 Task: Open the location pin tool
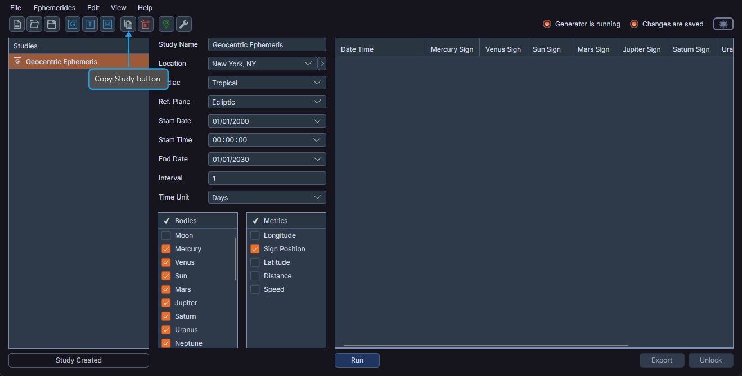tap(166, 24)
